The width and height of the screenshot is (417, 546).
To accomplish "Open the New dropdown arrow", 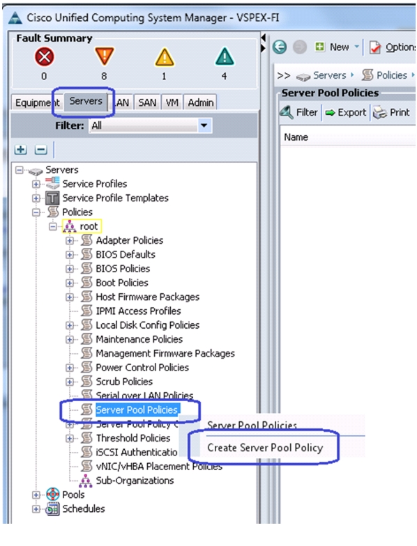I will [x=357, y=46].
